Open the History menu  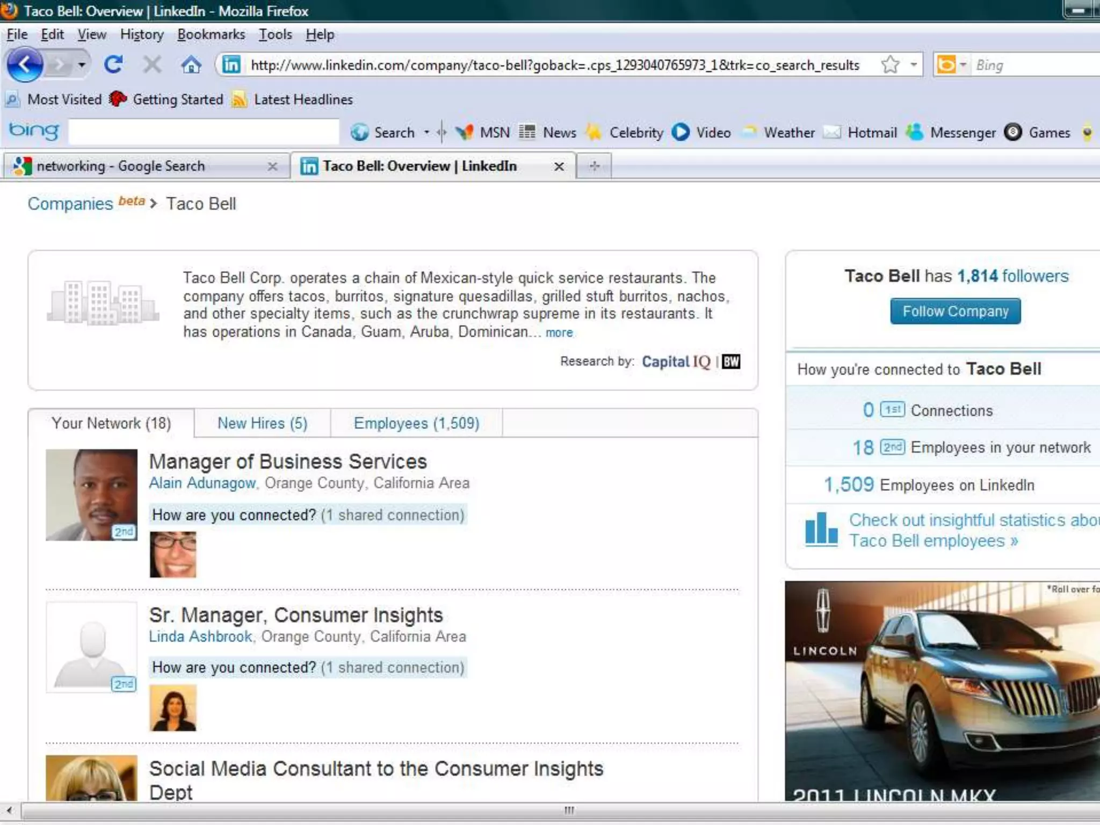(142, 34)
